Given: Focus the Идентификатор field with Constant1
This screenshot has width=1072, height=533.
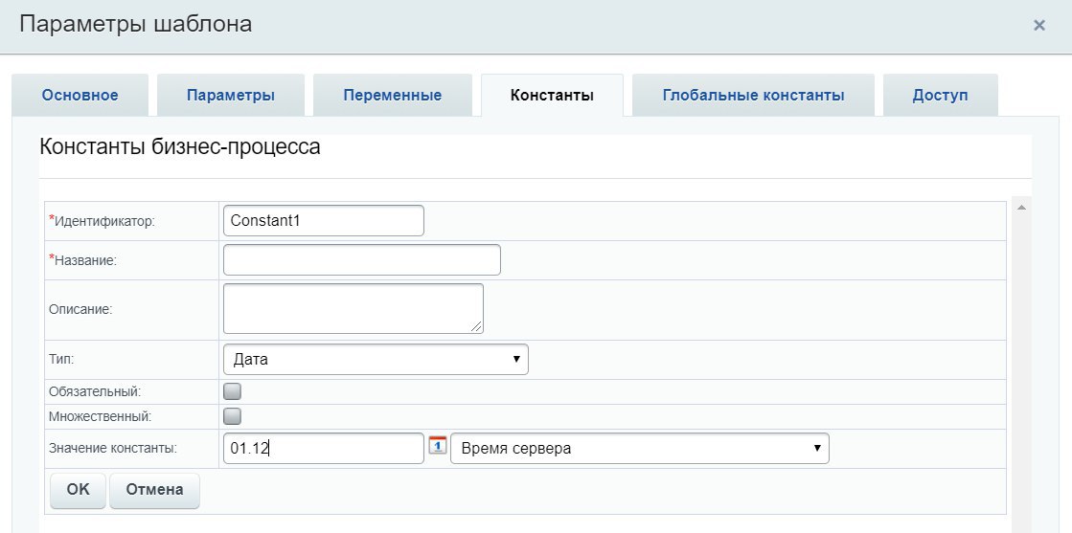Looking at the screenshot, I should [323, 220].
